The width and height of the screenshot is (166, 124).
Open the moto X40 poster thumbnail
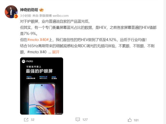point(42,86)
